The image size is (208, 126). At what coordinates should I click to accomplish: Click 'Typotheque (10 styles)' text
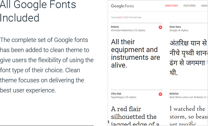pyautogui.click(x=123, y=97)
